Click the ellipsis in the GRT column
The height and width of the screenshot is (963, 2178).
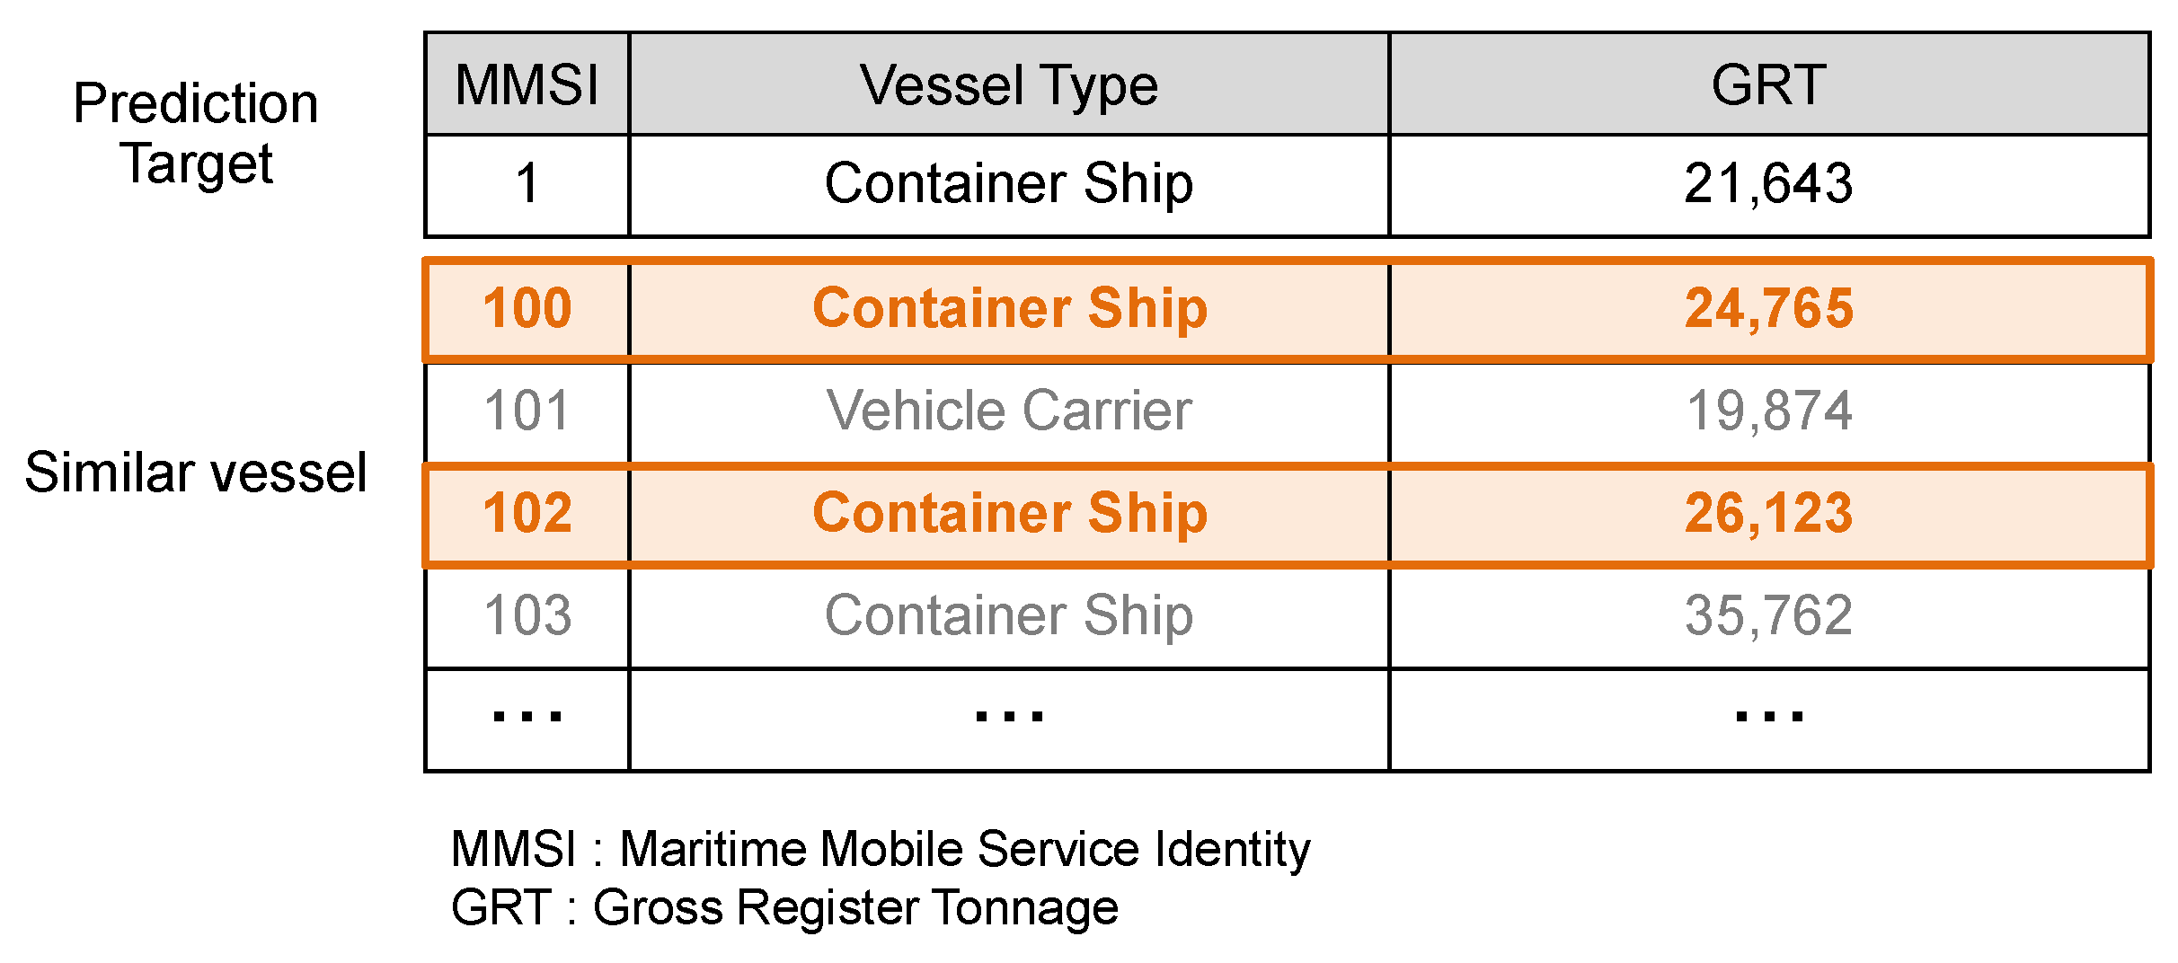[x=1768, y=717]
